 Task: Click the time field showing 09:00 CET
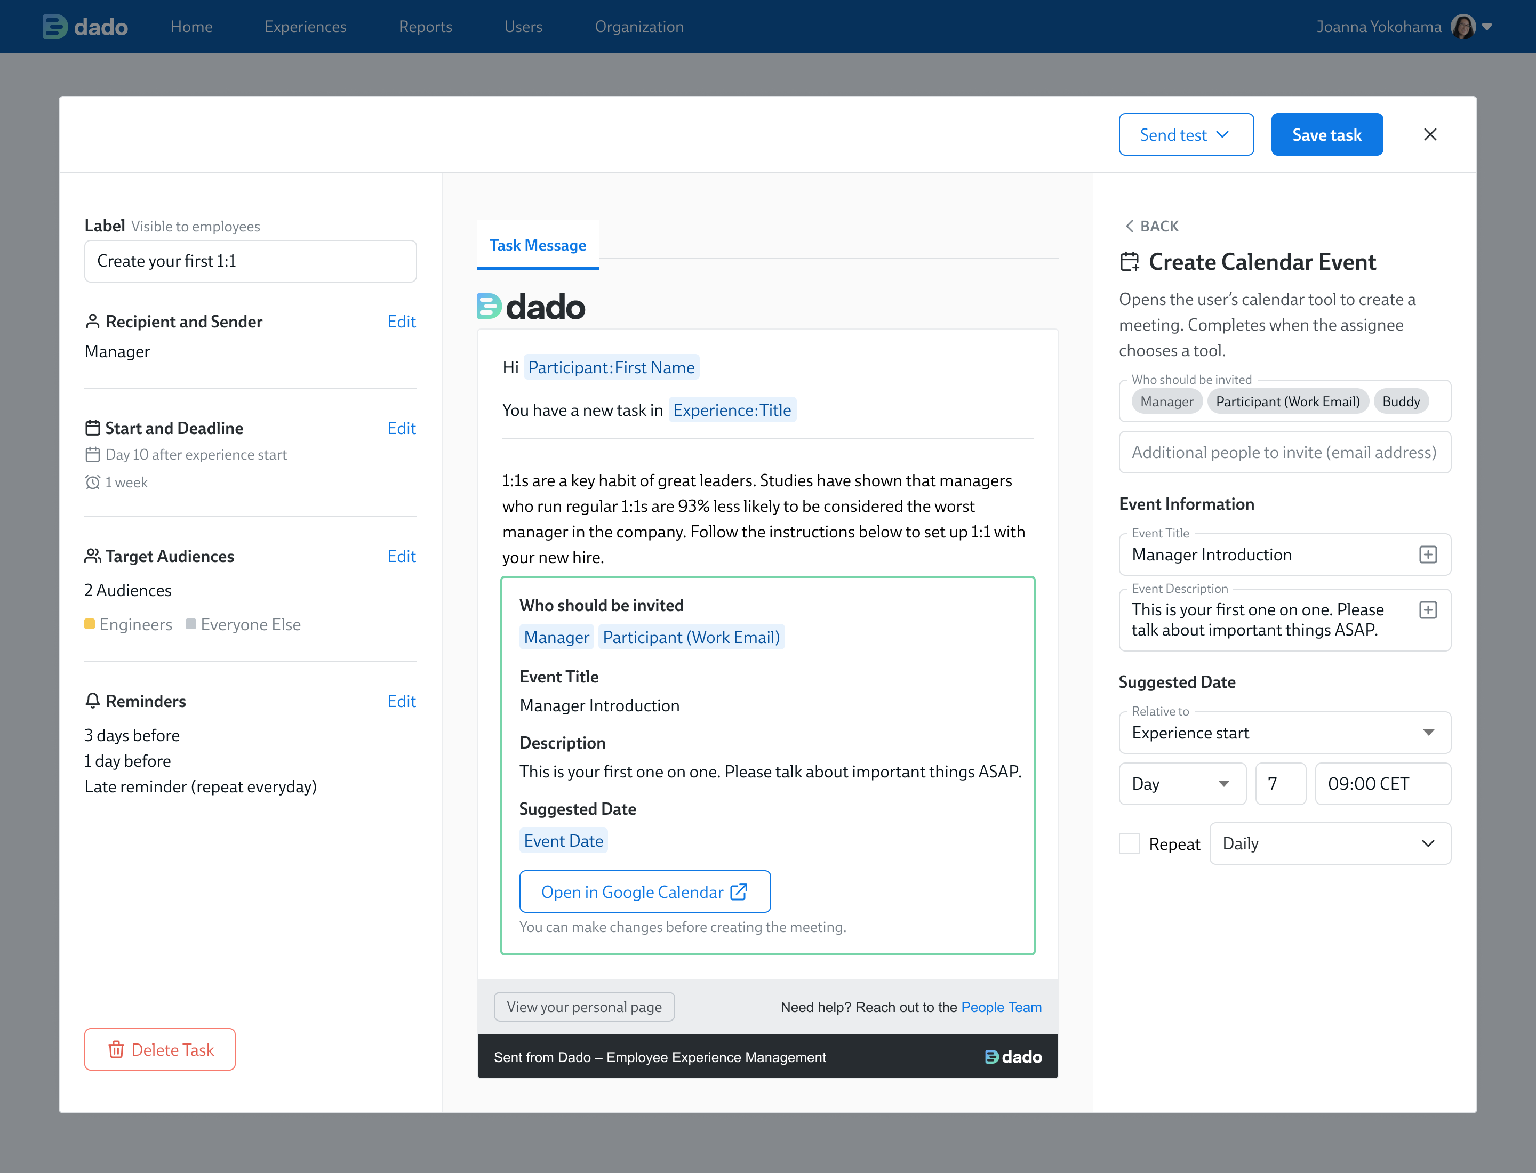pyautogui.click(x=1382, y=783)
